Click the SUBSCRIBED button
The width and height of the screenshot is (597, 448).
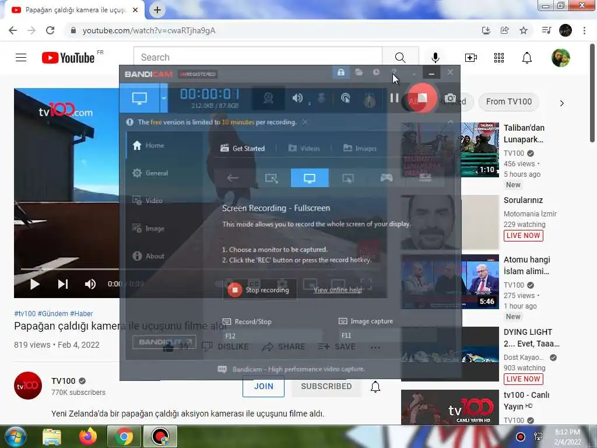326,386
